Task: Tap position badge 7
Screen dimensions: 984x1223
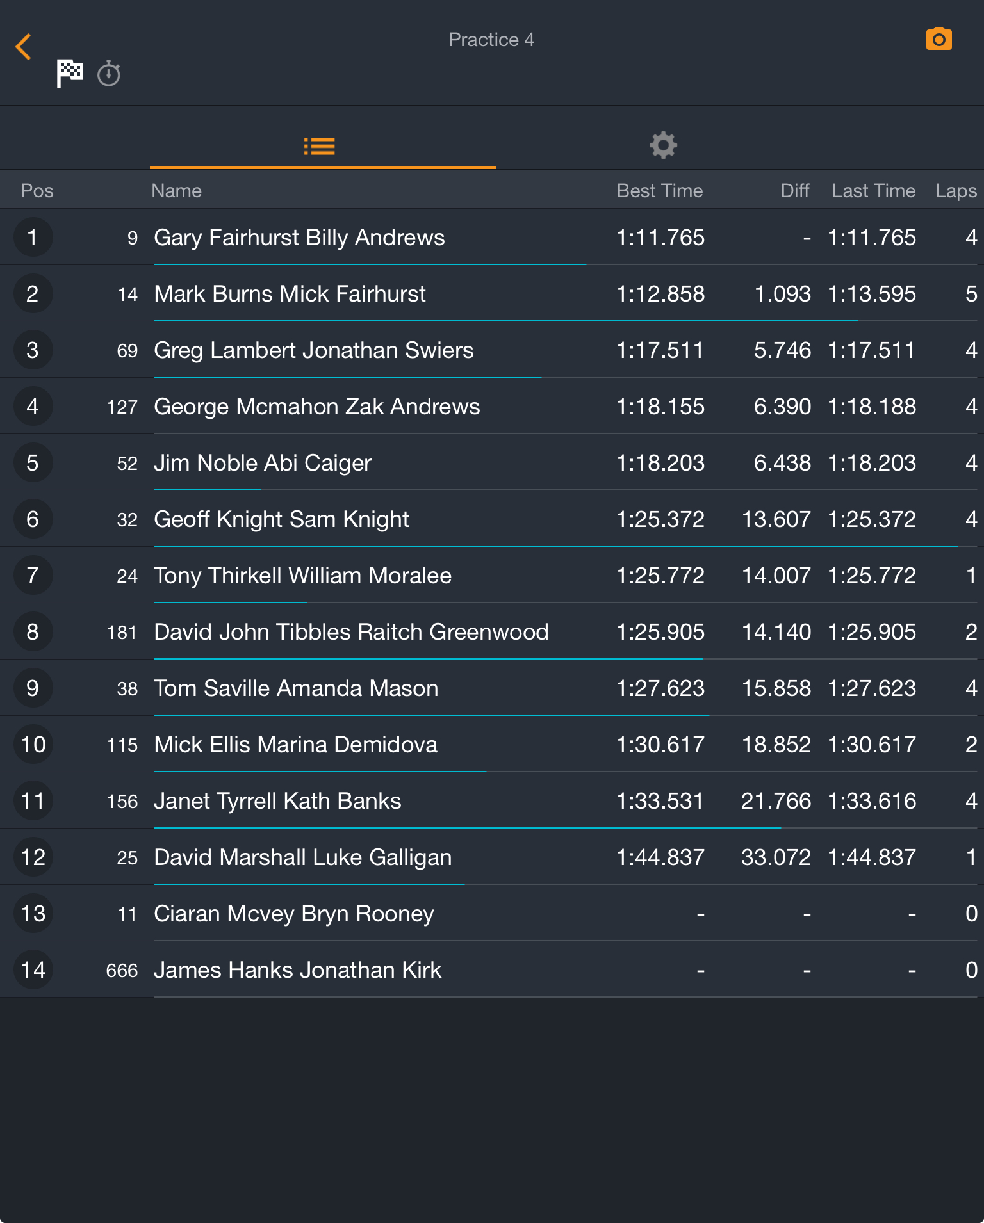Action: pyautogui.click(x=33, y=576)
